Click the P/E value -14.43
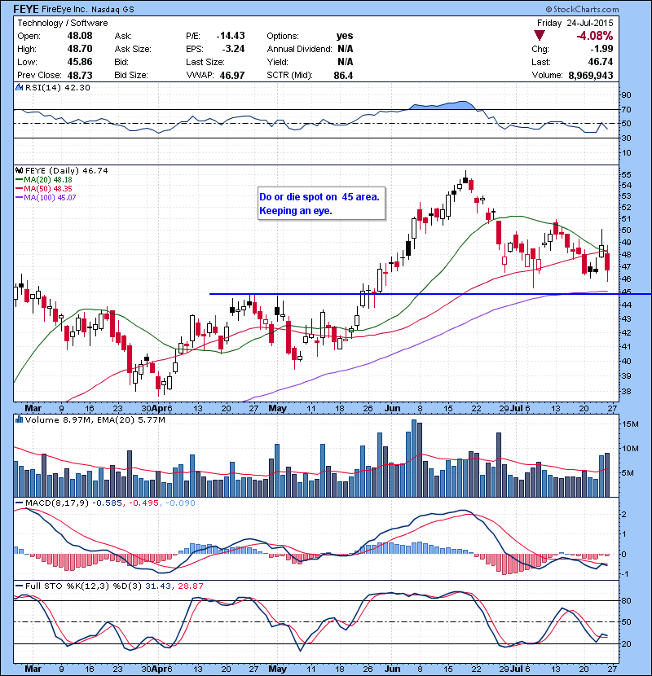652x676 pixels. click(231, 36)
